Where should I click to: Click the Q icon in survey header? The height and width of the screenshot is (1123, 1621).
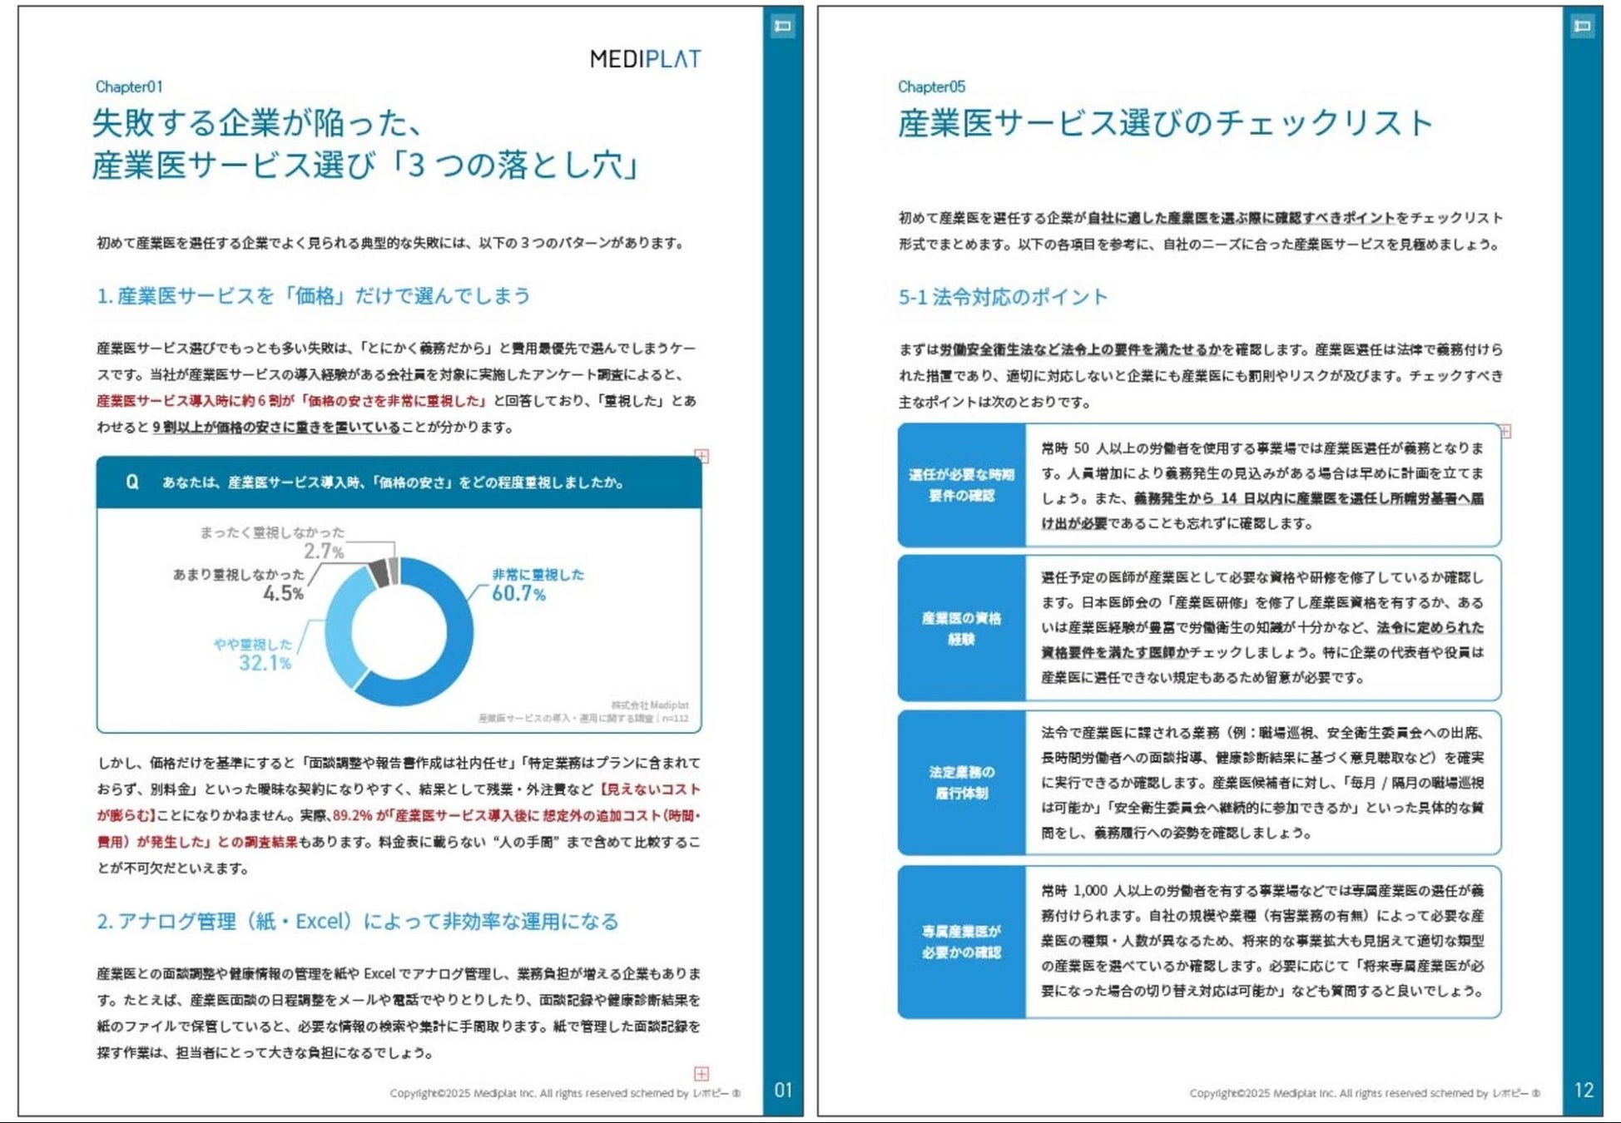131,482
